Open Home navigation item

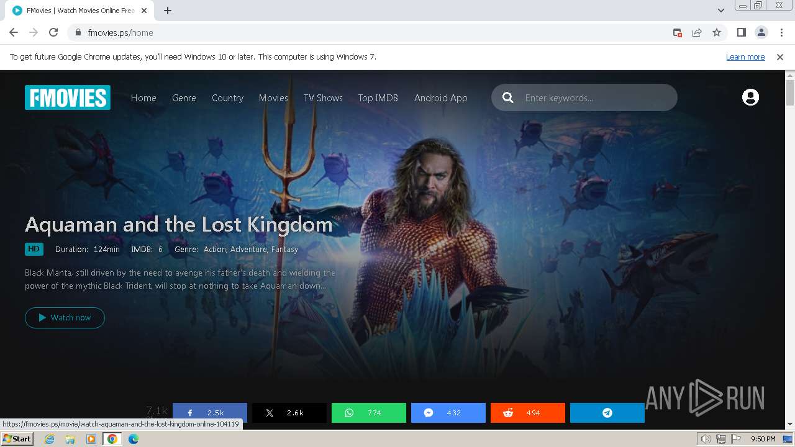(x=143, y=98)
